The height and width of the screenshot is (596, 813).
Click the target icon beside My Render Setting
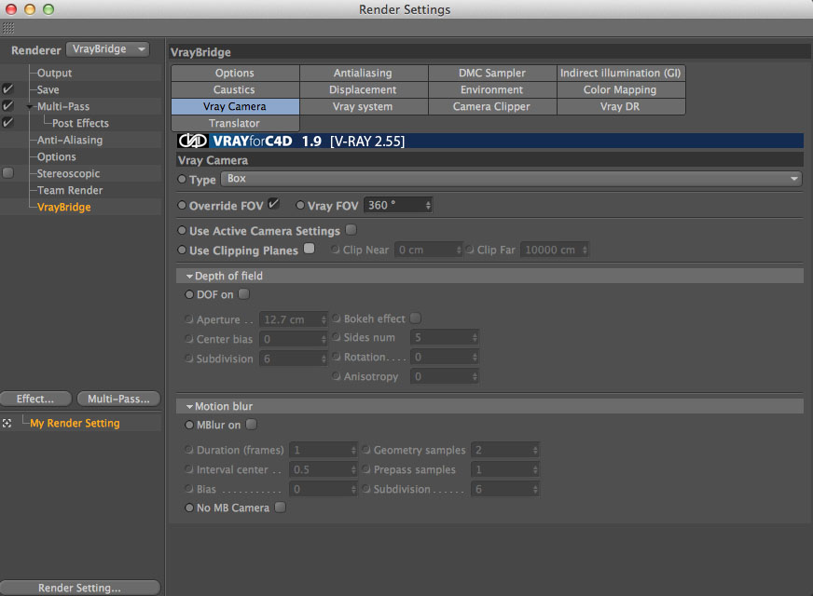click(7, 423)
